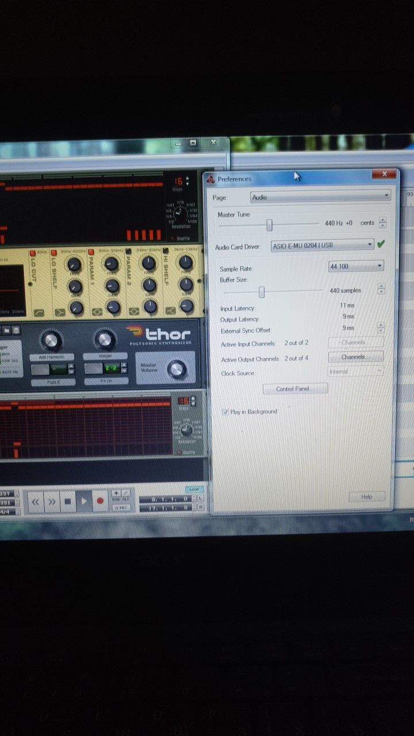Toggle the LO SHELF enable button
This screenshot has height=736, width=414.
[55, 252]
